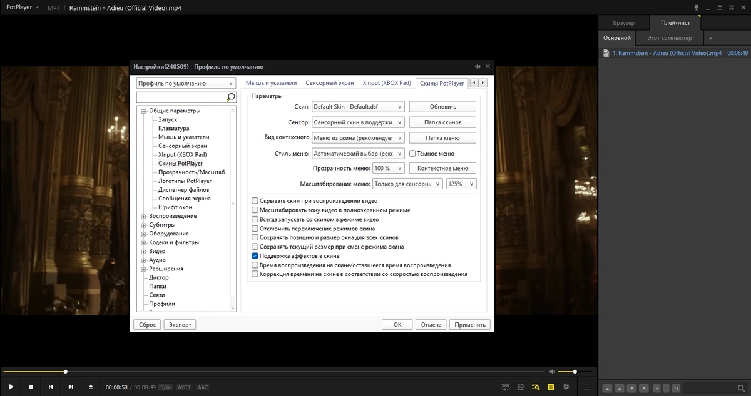Screen dimensions: 751x396
Task: Check Скрывать скин при воспроизведении видео
Action: pyautogui.click(x=255, y=201)
